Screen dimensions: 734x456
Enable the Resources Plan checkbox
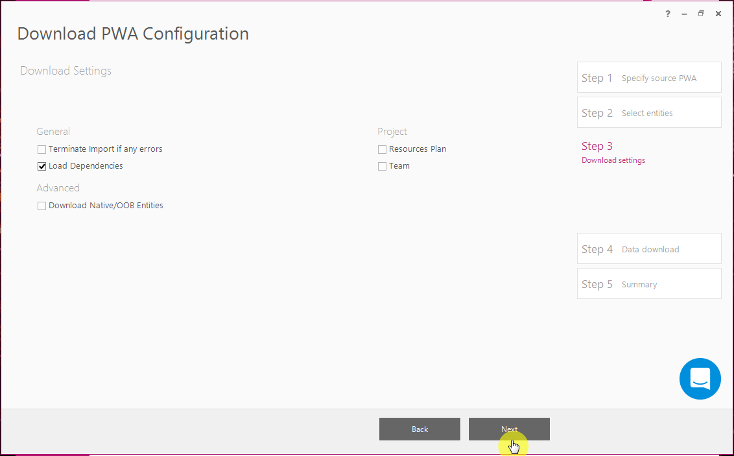click(382, 149)
